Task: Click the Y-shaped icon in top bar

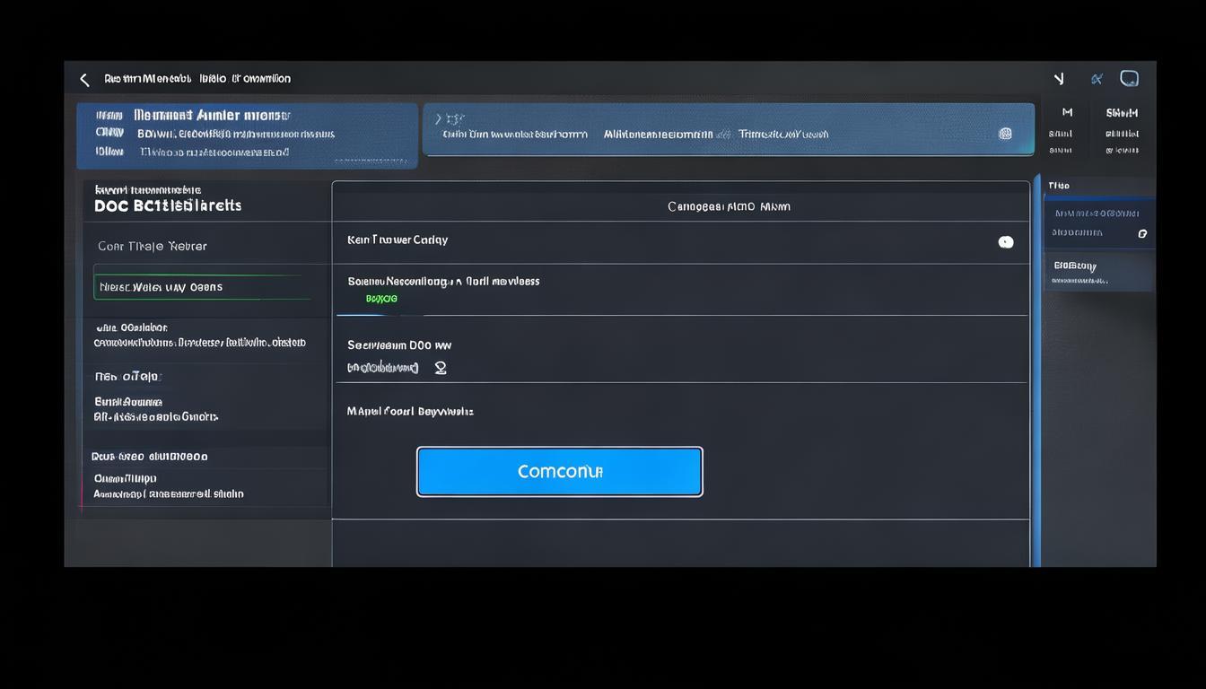Action: [x=1059, y=79]
